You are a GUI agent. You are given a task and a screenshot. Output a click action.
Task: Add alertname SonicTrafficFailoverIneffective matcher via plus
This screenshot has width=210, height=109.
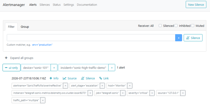(65, 86)
